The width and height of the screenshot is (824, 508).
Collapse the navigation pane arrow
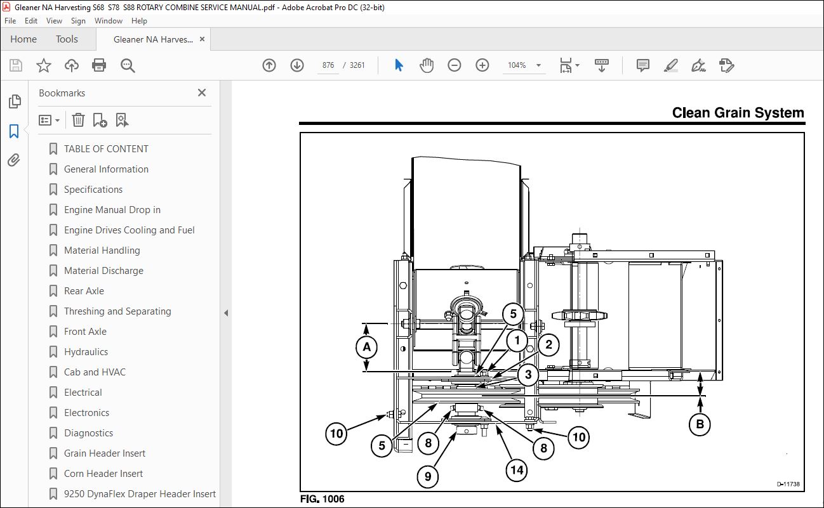click(x=226, y=313)
